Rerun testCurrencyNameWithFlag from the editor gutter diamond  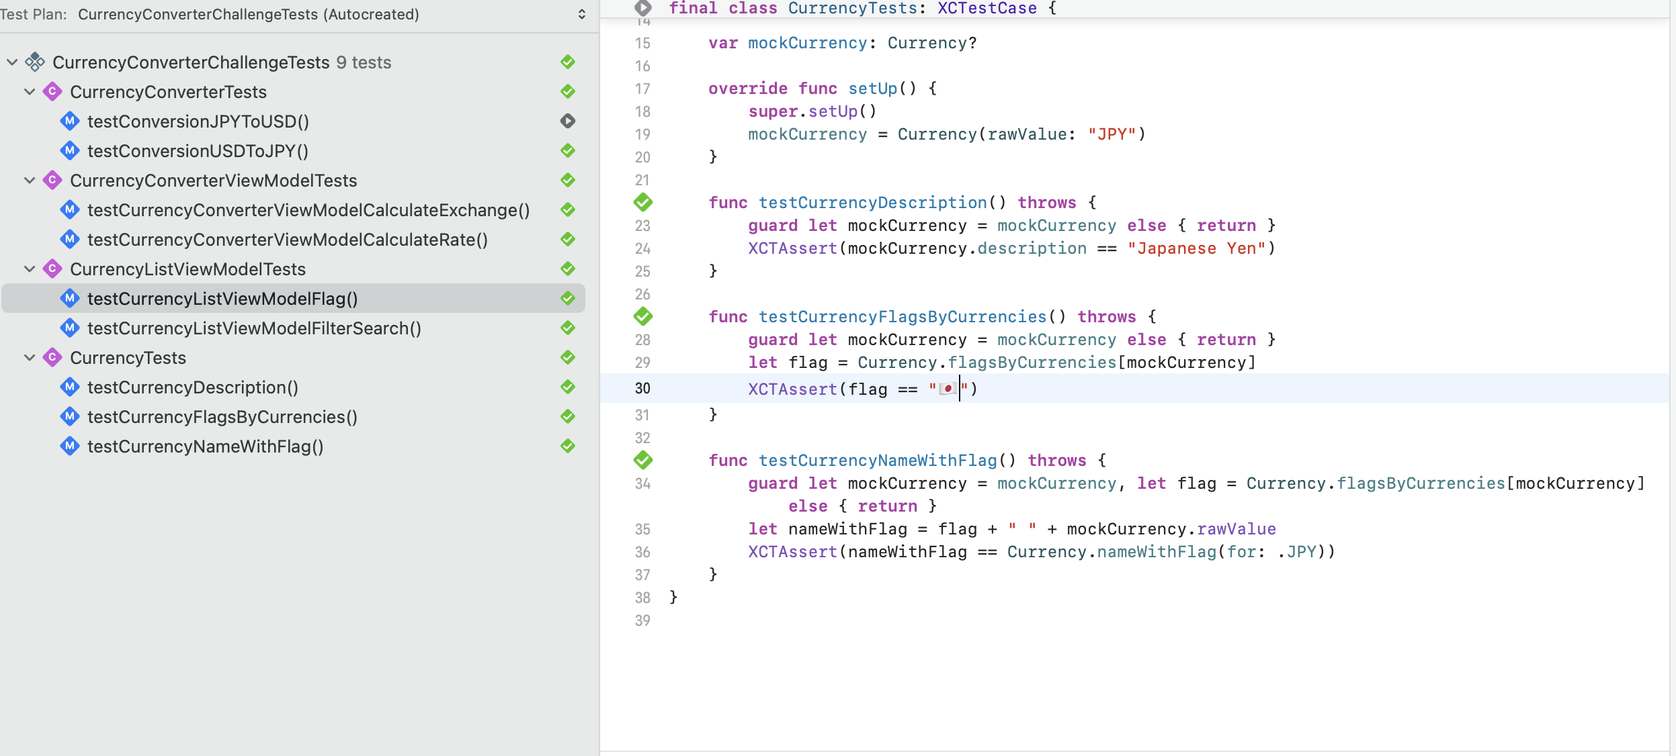[643, 460]
